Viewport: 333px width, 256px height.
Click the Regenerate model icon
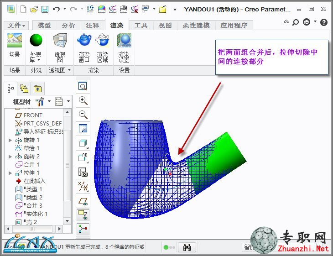90,9
